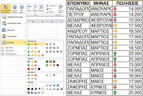Select column M header
Screen dimensions: 143x96
(33, 22)
